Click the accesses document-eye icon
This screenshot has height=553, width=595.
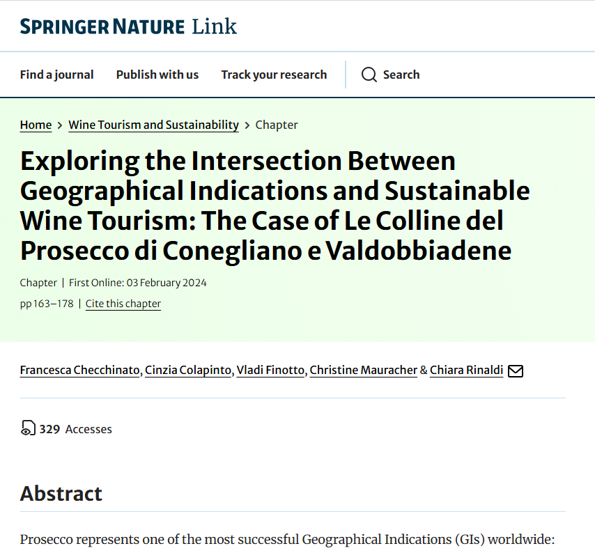[x=28, y=428]
